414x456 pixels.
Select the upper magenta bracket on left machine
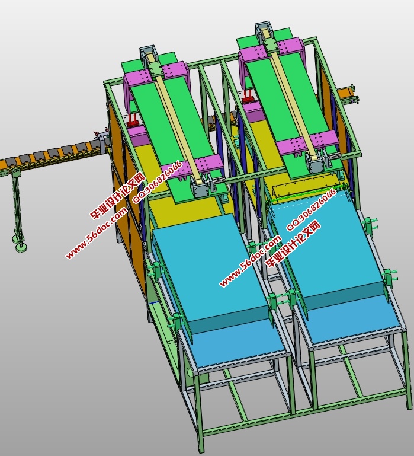[142, 76]
